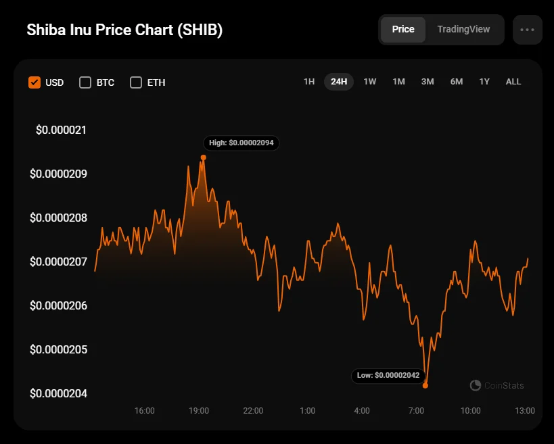Click the High: $0.00002094 label
Viewport: 554px width, 444px height.
241,143
